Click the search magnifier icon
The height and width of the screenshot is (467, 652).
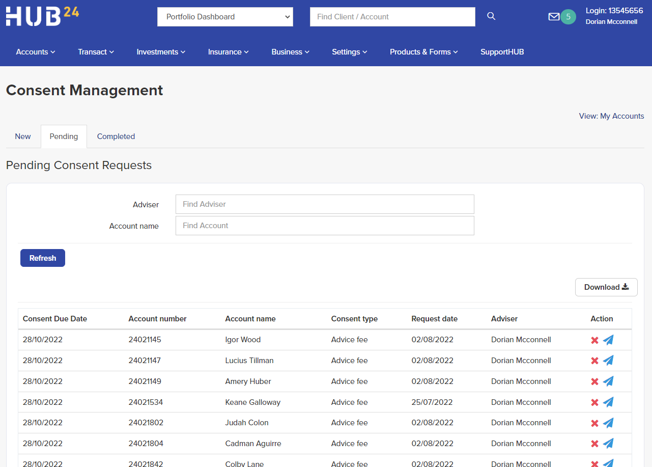491,16
